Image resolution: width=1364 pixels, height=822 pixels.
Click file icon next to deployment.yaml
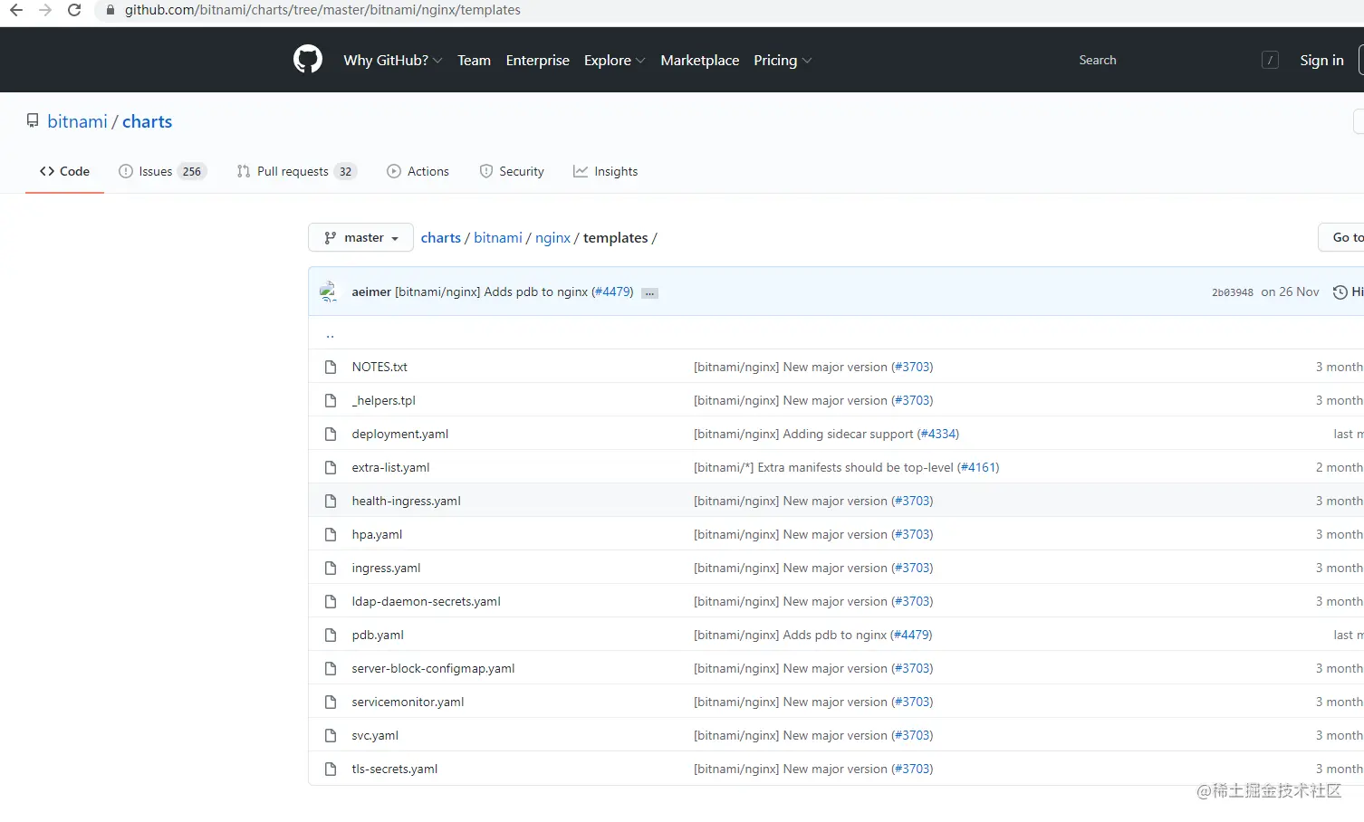tap(331, 434)
